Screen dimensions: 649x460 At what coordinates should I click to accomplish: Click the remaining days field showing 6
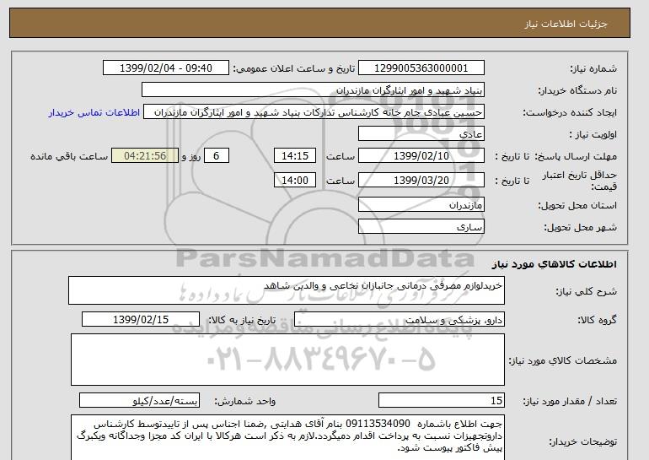click(x=216, y=156)
